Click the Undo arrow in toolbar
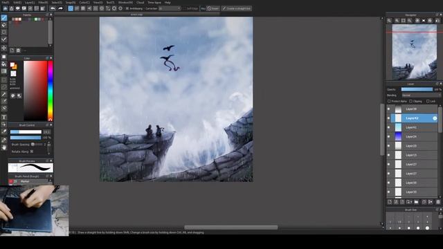Viewport: 443px width, 249px height. 53,8
